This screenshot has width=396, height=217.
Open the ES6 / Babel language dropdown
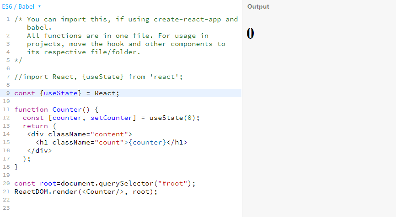[21, 6]
